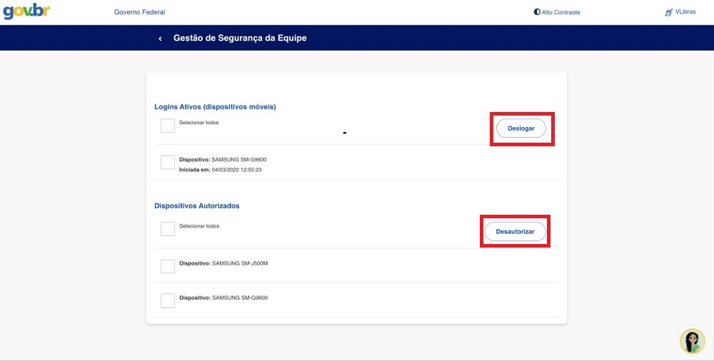The image size is (714, 361).
Task: Click the Gestão de Segurança da Equipe title
Action: pyautogui.click(x=240, y=39)
